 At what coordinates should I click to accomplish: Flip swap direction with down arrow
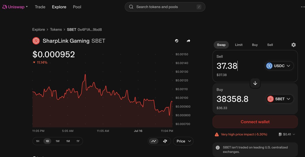pos(255,83)
